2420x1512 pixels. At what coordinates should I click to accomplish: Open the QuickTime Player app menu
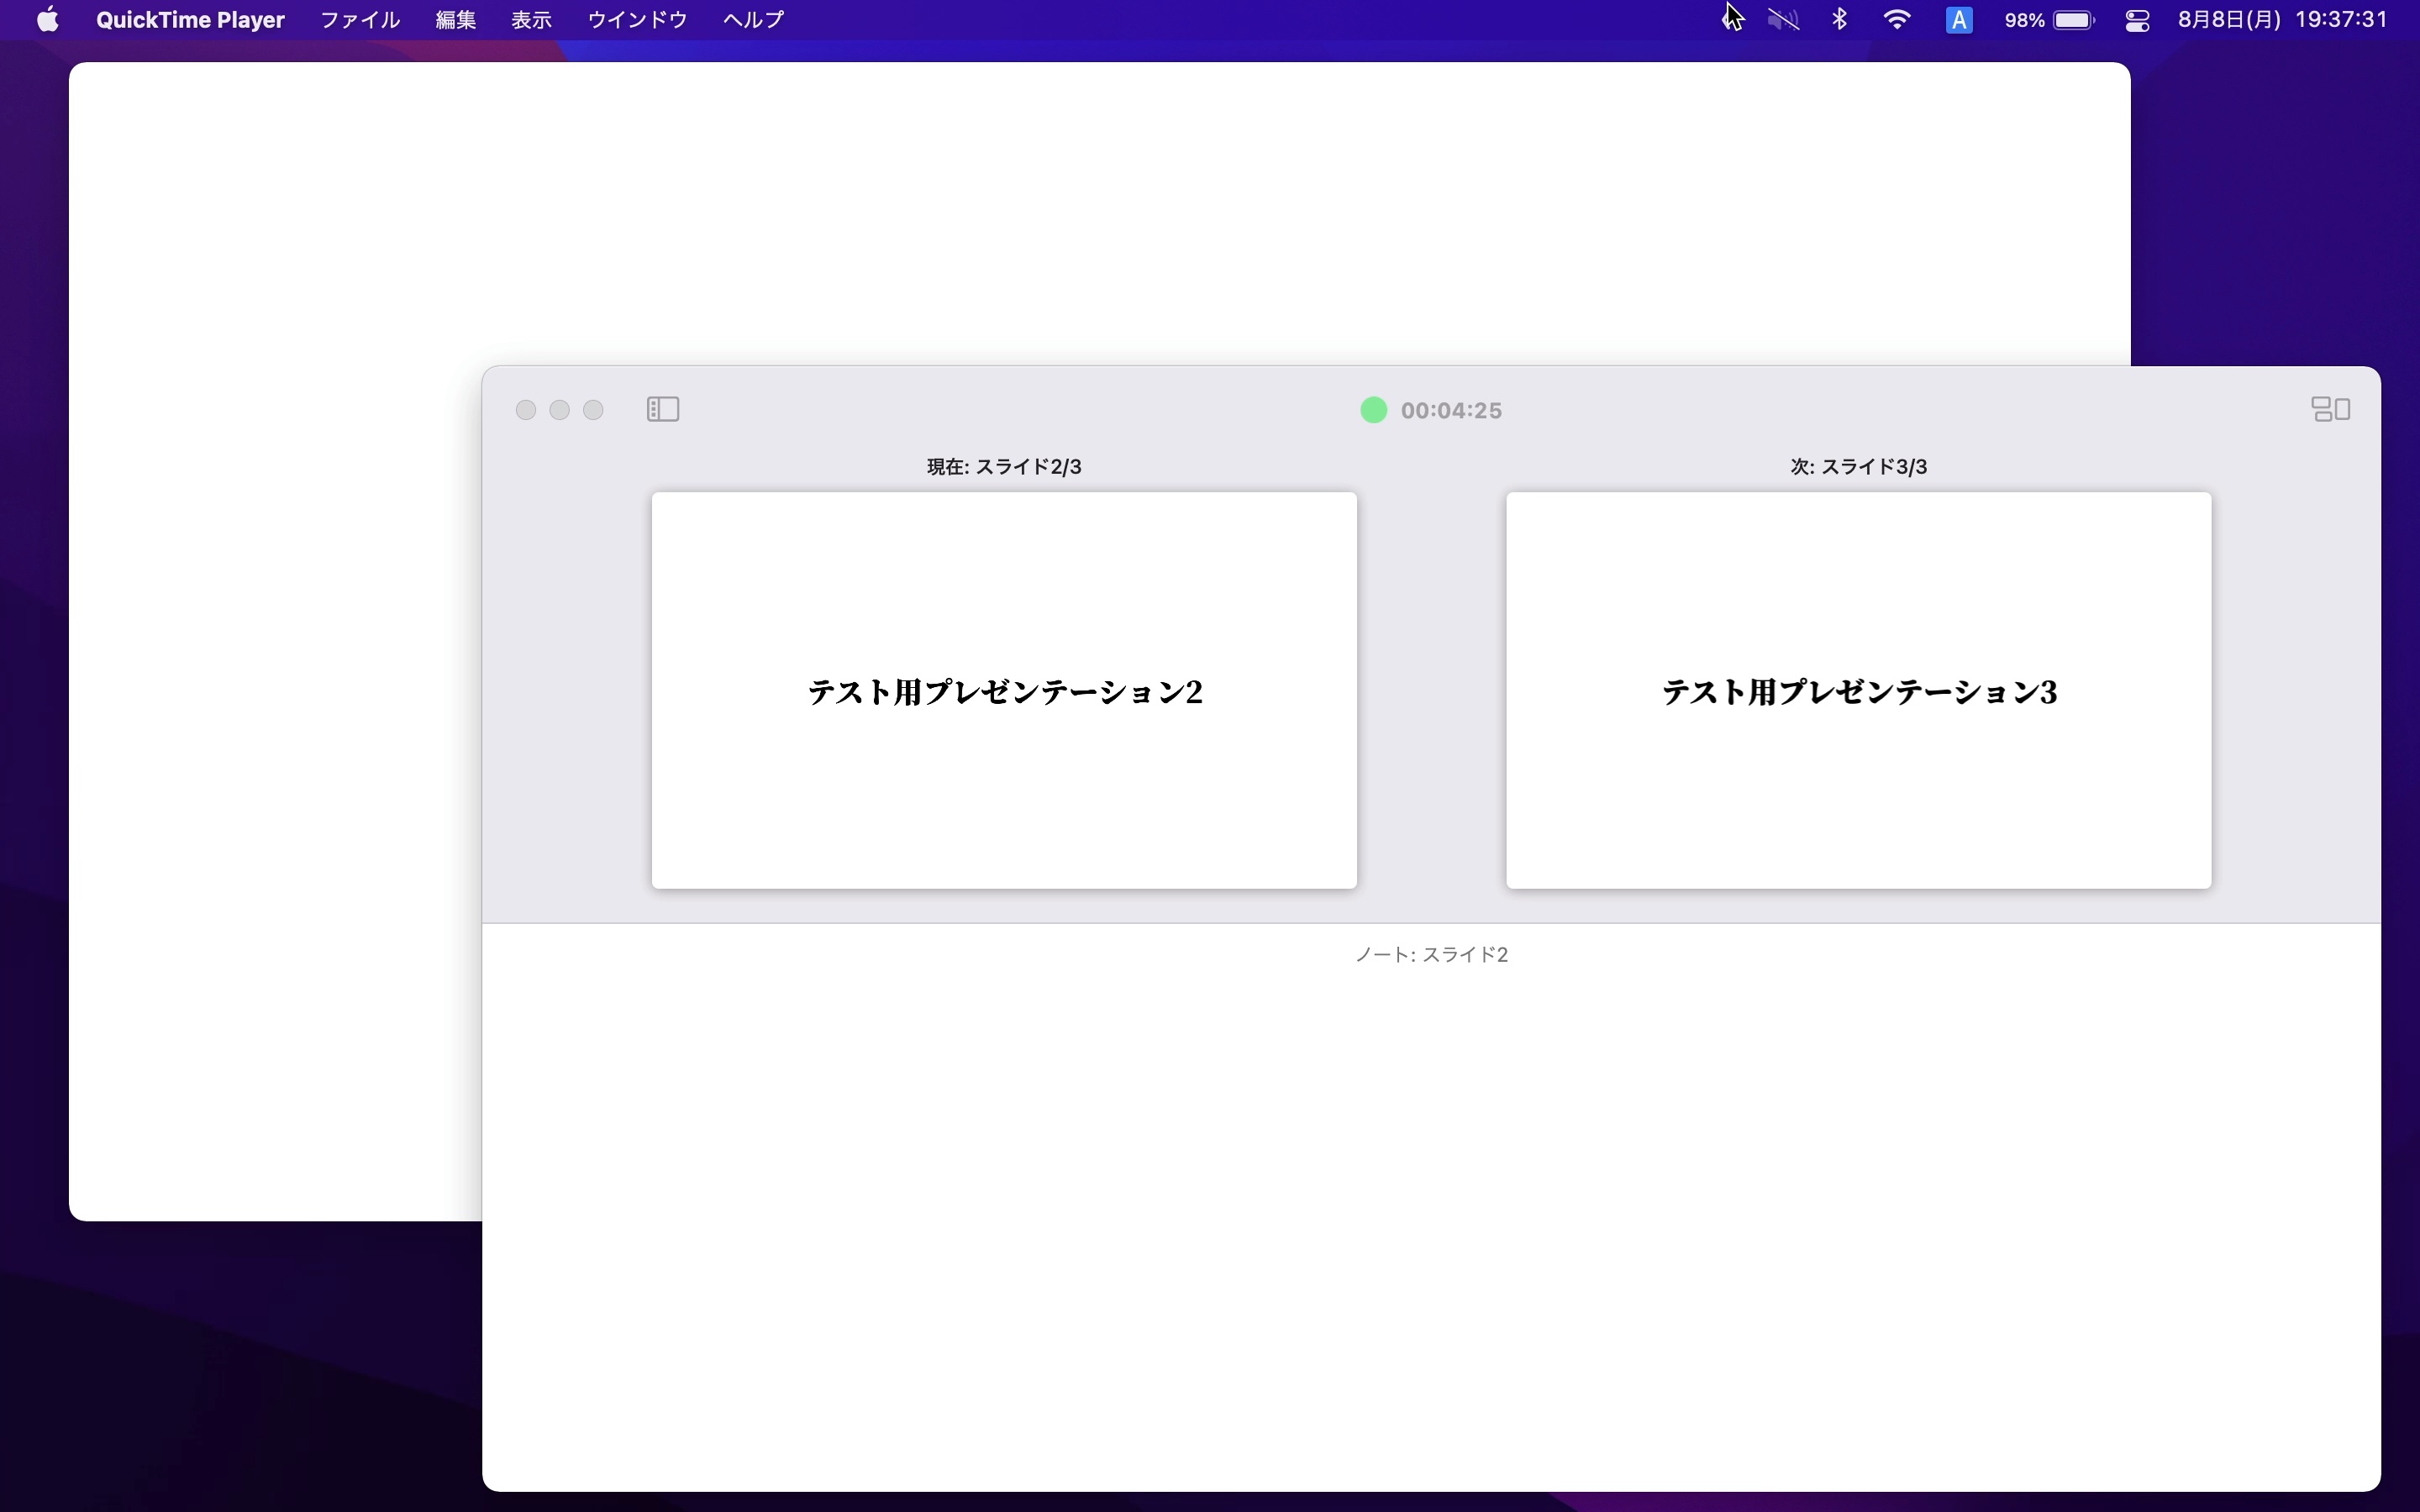pos(190,20)
